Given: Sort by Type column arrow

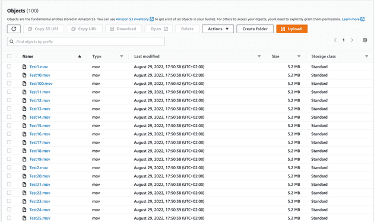Looking at the screenshot, I should (x=122, y=56).
